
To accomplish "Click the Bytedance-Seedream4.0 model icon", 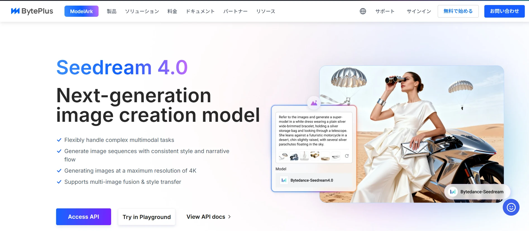I will 284,180.
